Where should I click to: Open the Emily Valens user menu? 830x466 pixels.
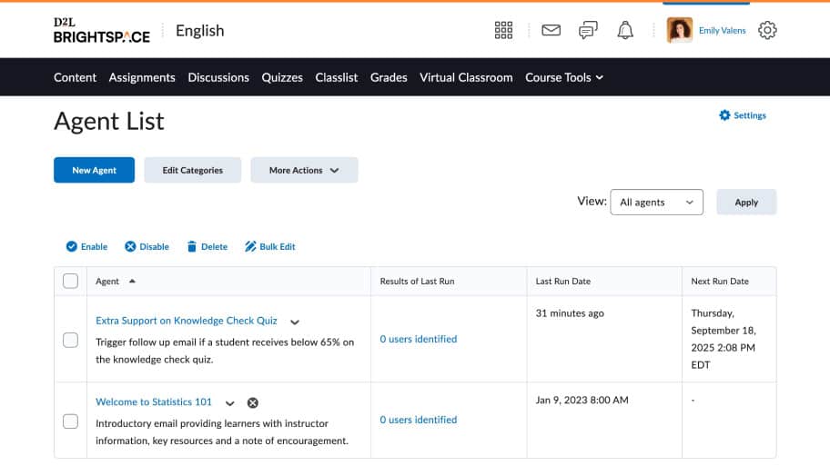coord(722,31)
